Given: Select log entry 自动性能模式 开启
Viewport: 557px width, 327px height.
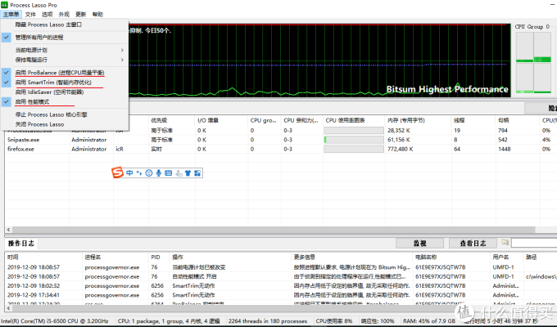Looking at the screenshot, I should (281, 276).
